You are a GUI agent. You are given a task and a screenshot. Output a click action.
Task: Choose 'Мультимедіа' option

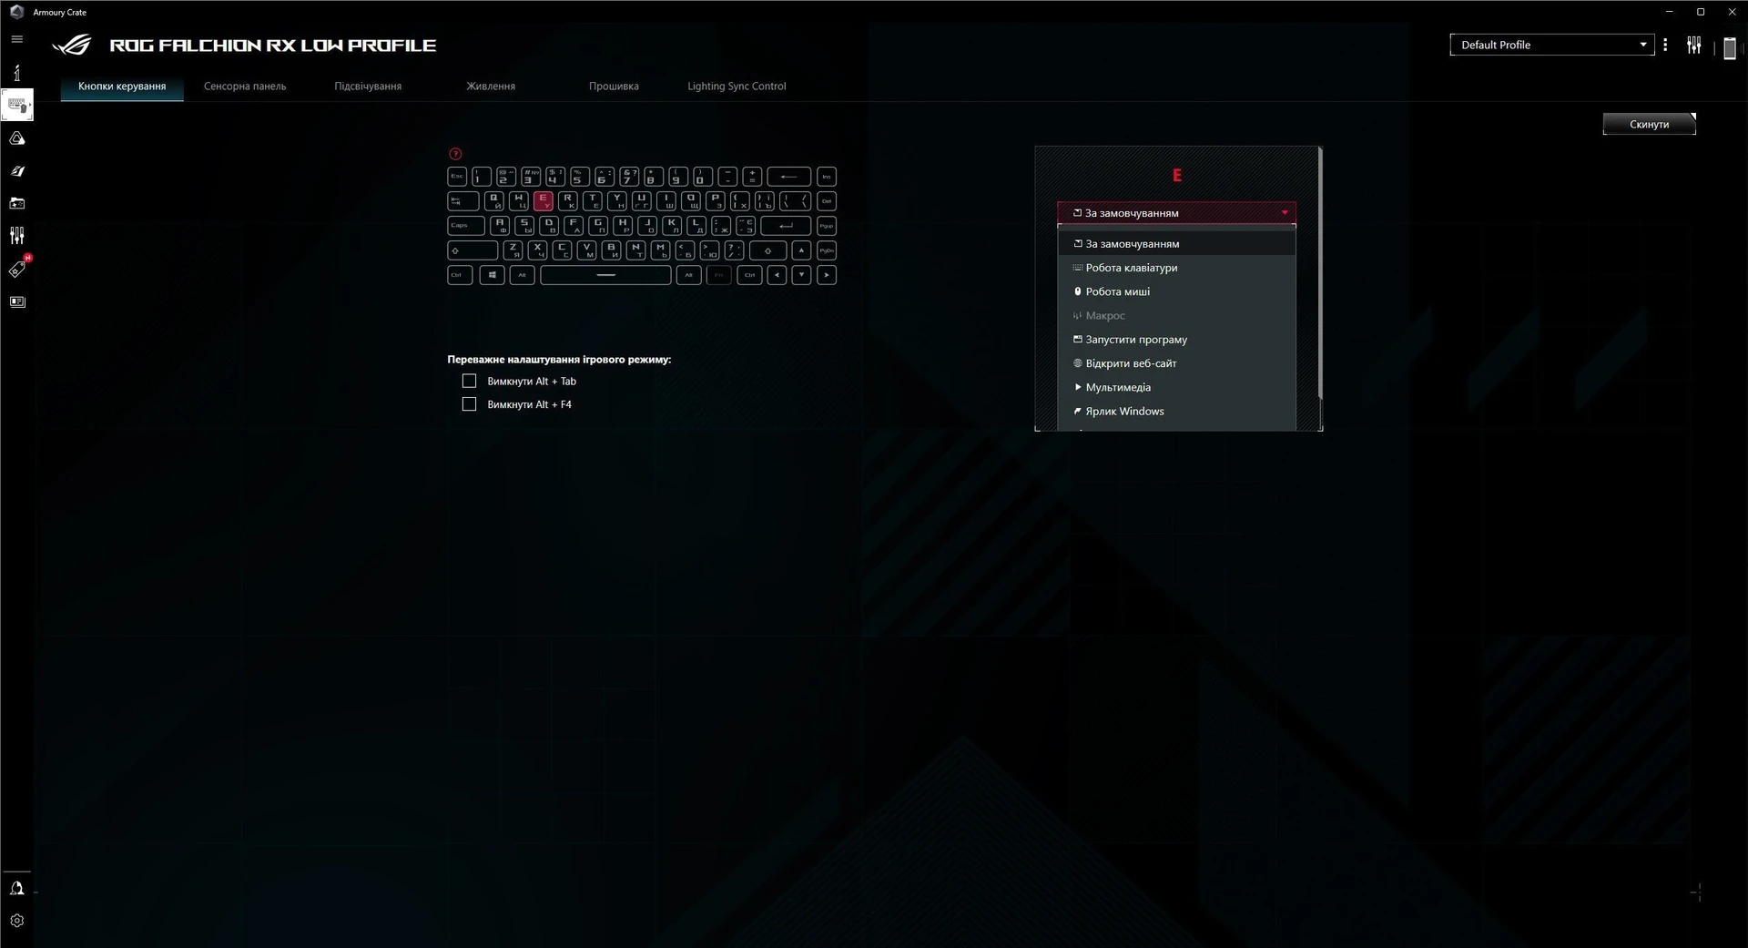tap(1176, 387)
